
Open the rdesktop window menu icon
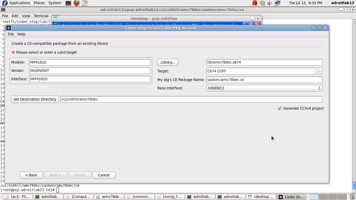(x=55, y=18)
